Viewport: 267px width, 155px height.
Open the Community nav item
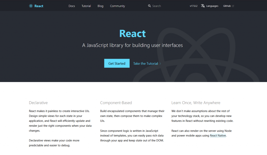[x=118, y=6]
